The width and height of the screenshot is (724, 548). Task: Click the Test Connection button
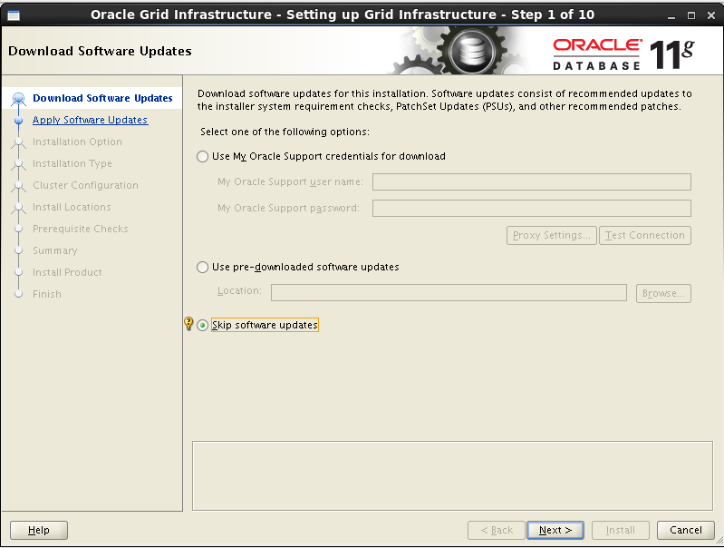(x=645, y=235)
